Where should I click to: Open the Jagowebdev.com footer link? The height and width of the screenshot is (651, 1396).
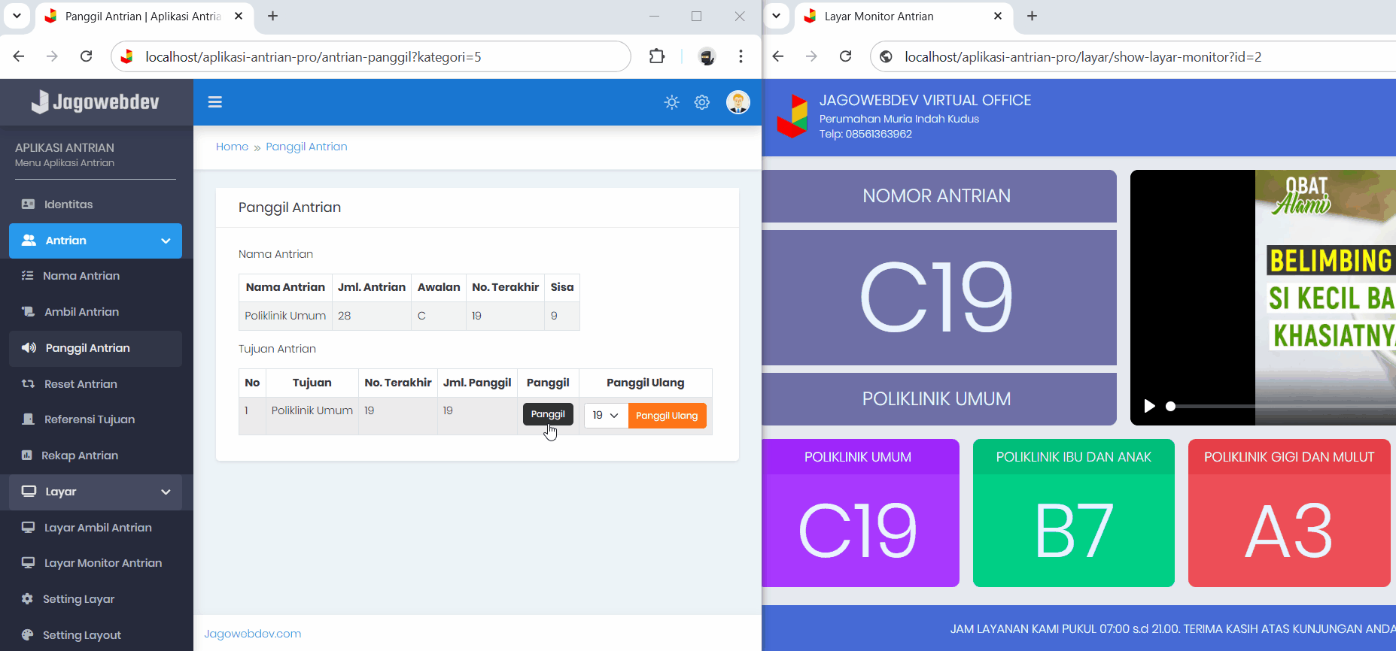pos(253,634)
